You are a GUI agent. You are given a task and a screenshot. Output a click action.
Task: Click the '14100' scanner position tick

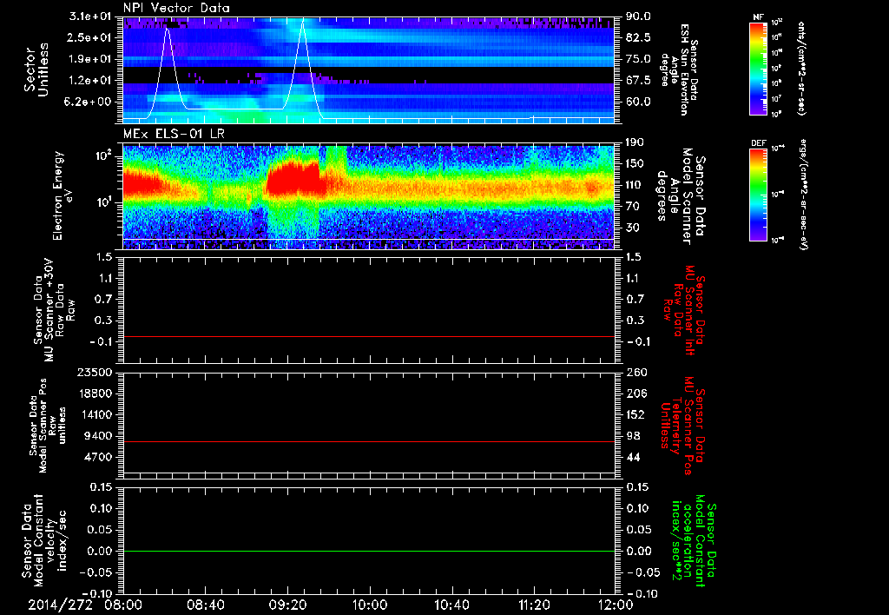pyautogui.click(x=95, y=414)
